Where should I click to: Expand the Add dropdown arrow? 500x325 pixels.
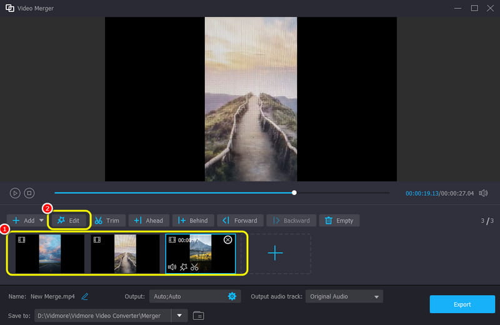click(x=42, y=221)
